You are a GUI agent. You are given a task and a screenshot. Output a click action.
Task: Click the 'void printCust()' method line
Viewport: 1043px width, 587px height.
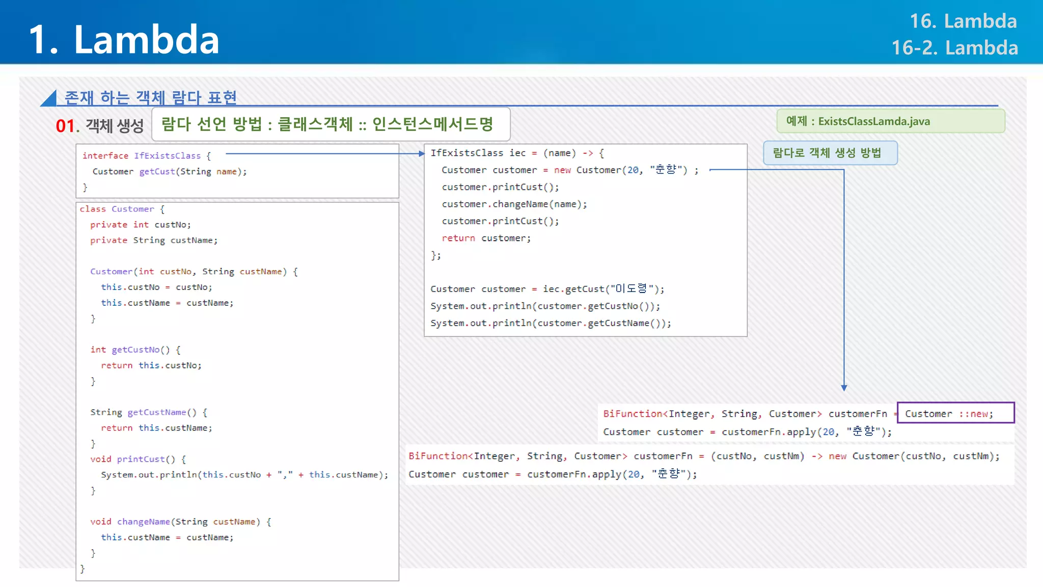pos(138,459)
